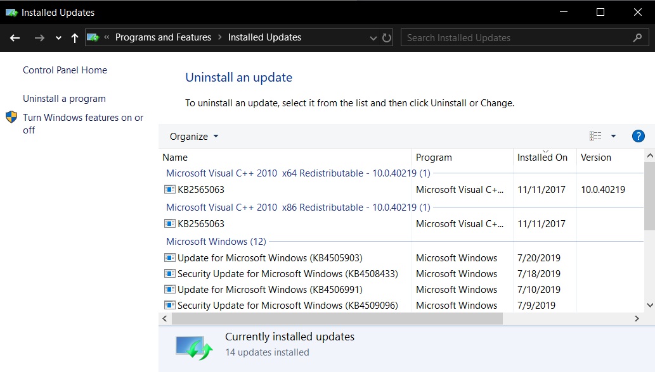Go up one level with the up arrow icon
This screenshot has width=655, height=372.
74,38
